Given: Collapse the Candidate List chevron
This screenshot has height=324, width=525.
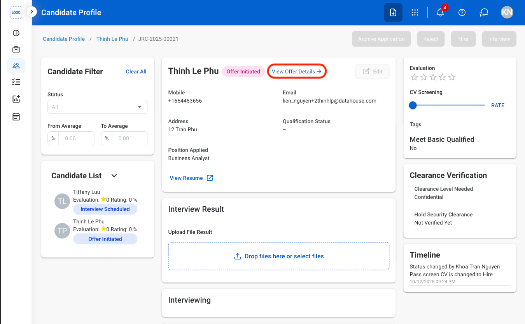Looking at the screenshot, I should pyautogui.click(x=114, y=176).
